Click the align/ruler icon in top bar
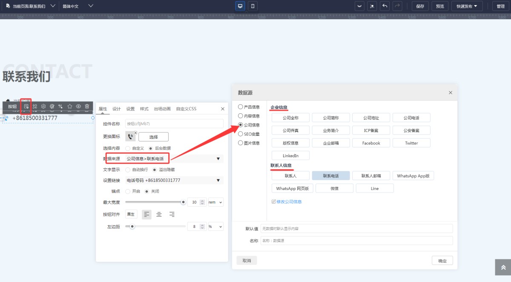Viewport: 511px width, 282px height. pyautogui.click(x=373, y=6)
